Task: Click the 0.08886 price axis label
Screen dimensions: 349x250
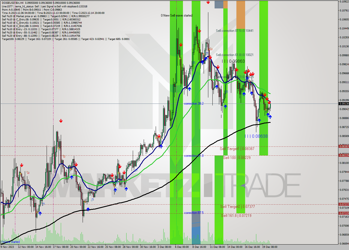Action: pyautogui.click(x=344, y=118)
